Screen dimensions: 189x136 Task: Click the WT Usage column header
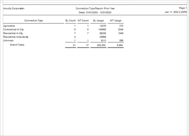[115, 21]
